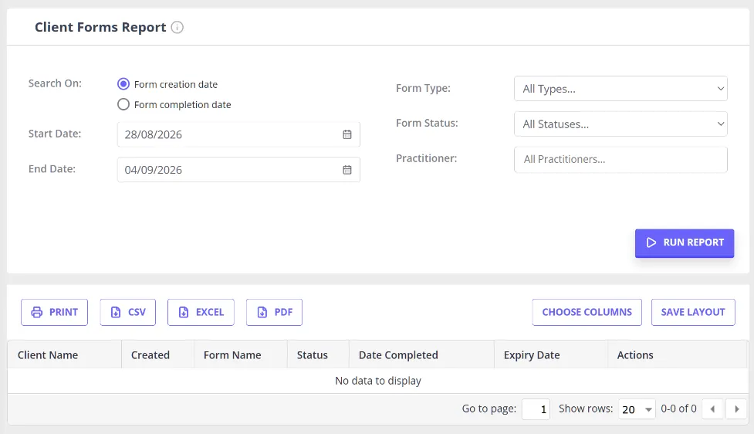Image resolution: width=754 pixels, height=434 pixels.
Task: Select the Form completion date radio button
Action: pyautogui.click(x=123, y=104)
